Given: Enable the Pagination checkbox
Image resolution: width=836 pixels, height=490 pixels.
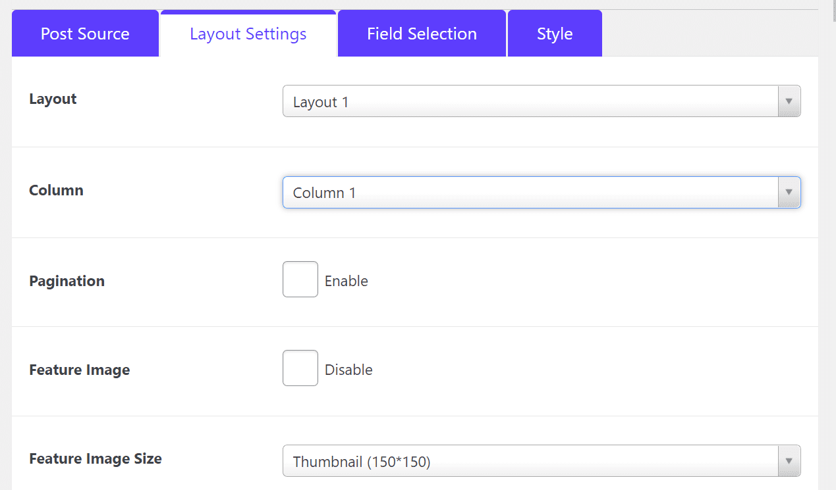Looking at the screenshot, I should (300, 279).
